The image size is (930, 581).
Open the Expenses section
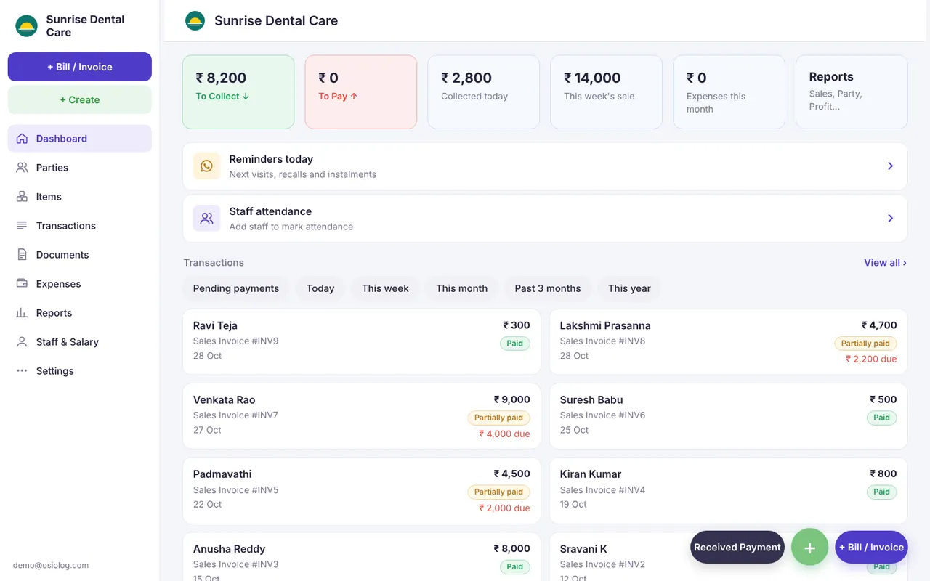click(x=80, y=284)
